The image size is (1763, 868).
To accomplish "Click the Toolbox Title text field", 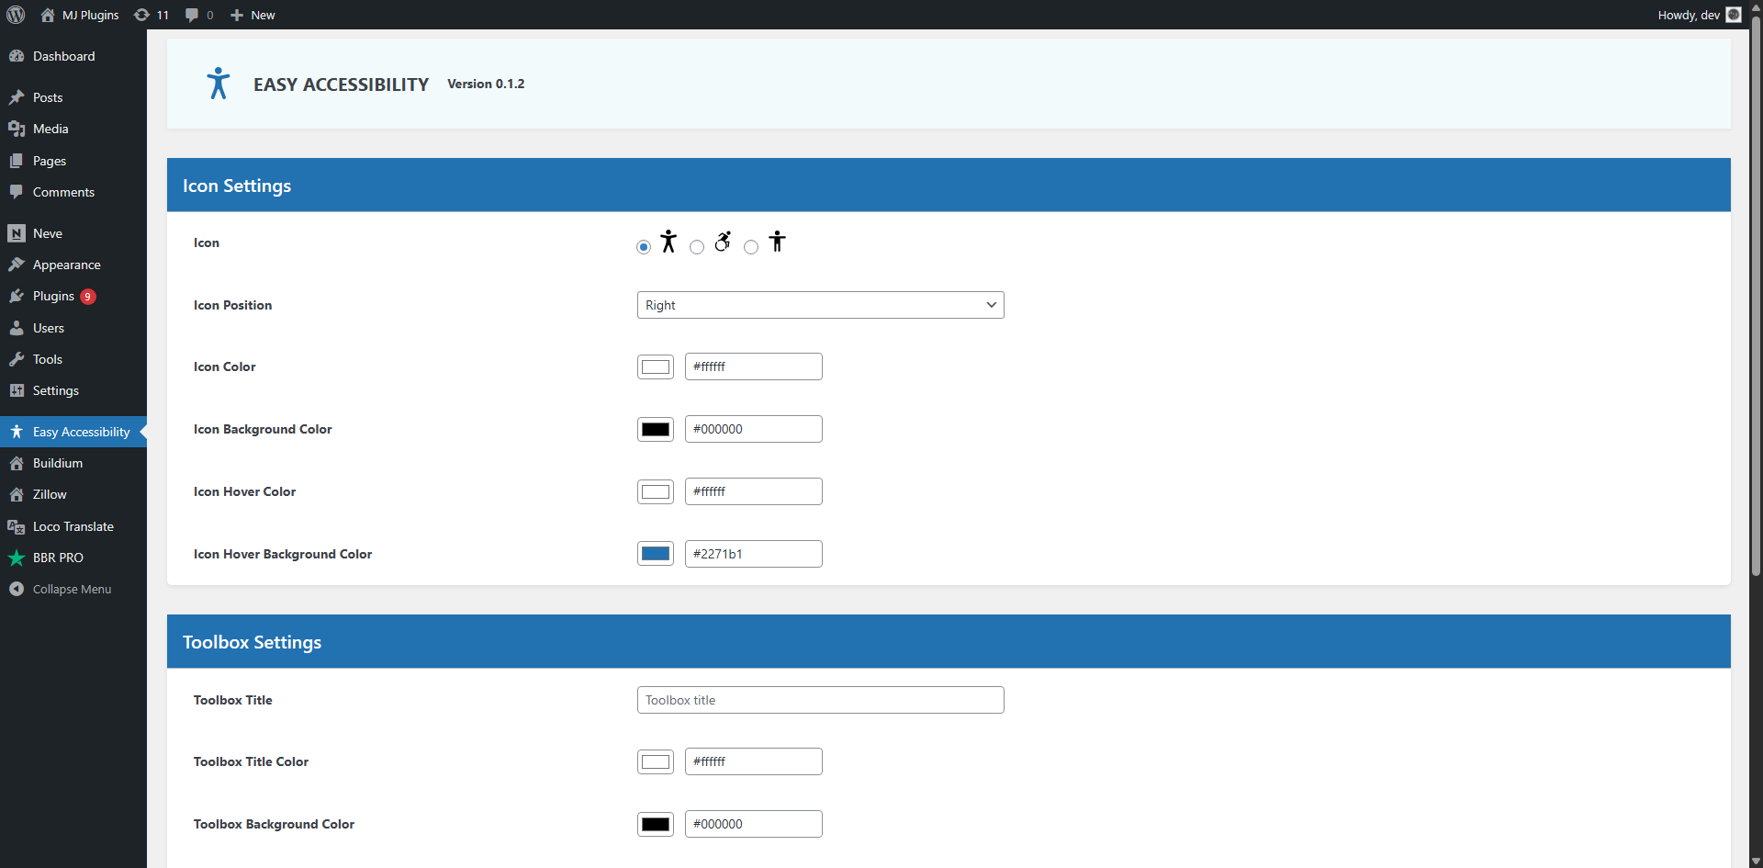I will [x=820, y=700].
